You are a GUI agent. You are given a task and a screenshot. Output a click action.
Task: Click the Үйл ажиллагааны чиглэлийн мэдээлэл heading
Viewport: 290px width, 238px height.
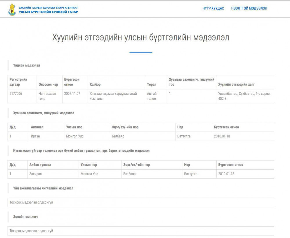coord(43,188)
